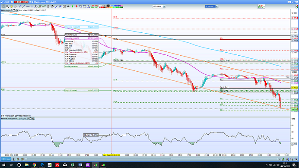Pick the red color swatch in toolbar palette
Image resolution: width=299 pixels, height=168 pixels.
[102, 7]
